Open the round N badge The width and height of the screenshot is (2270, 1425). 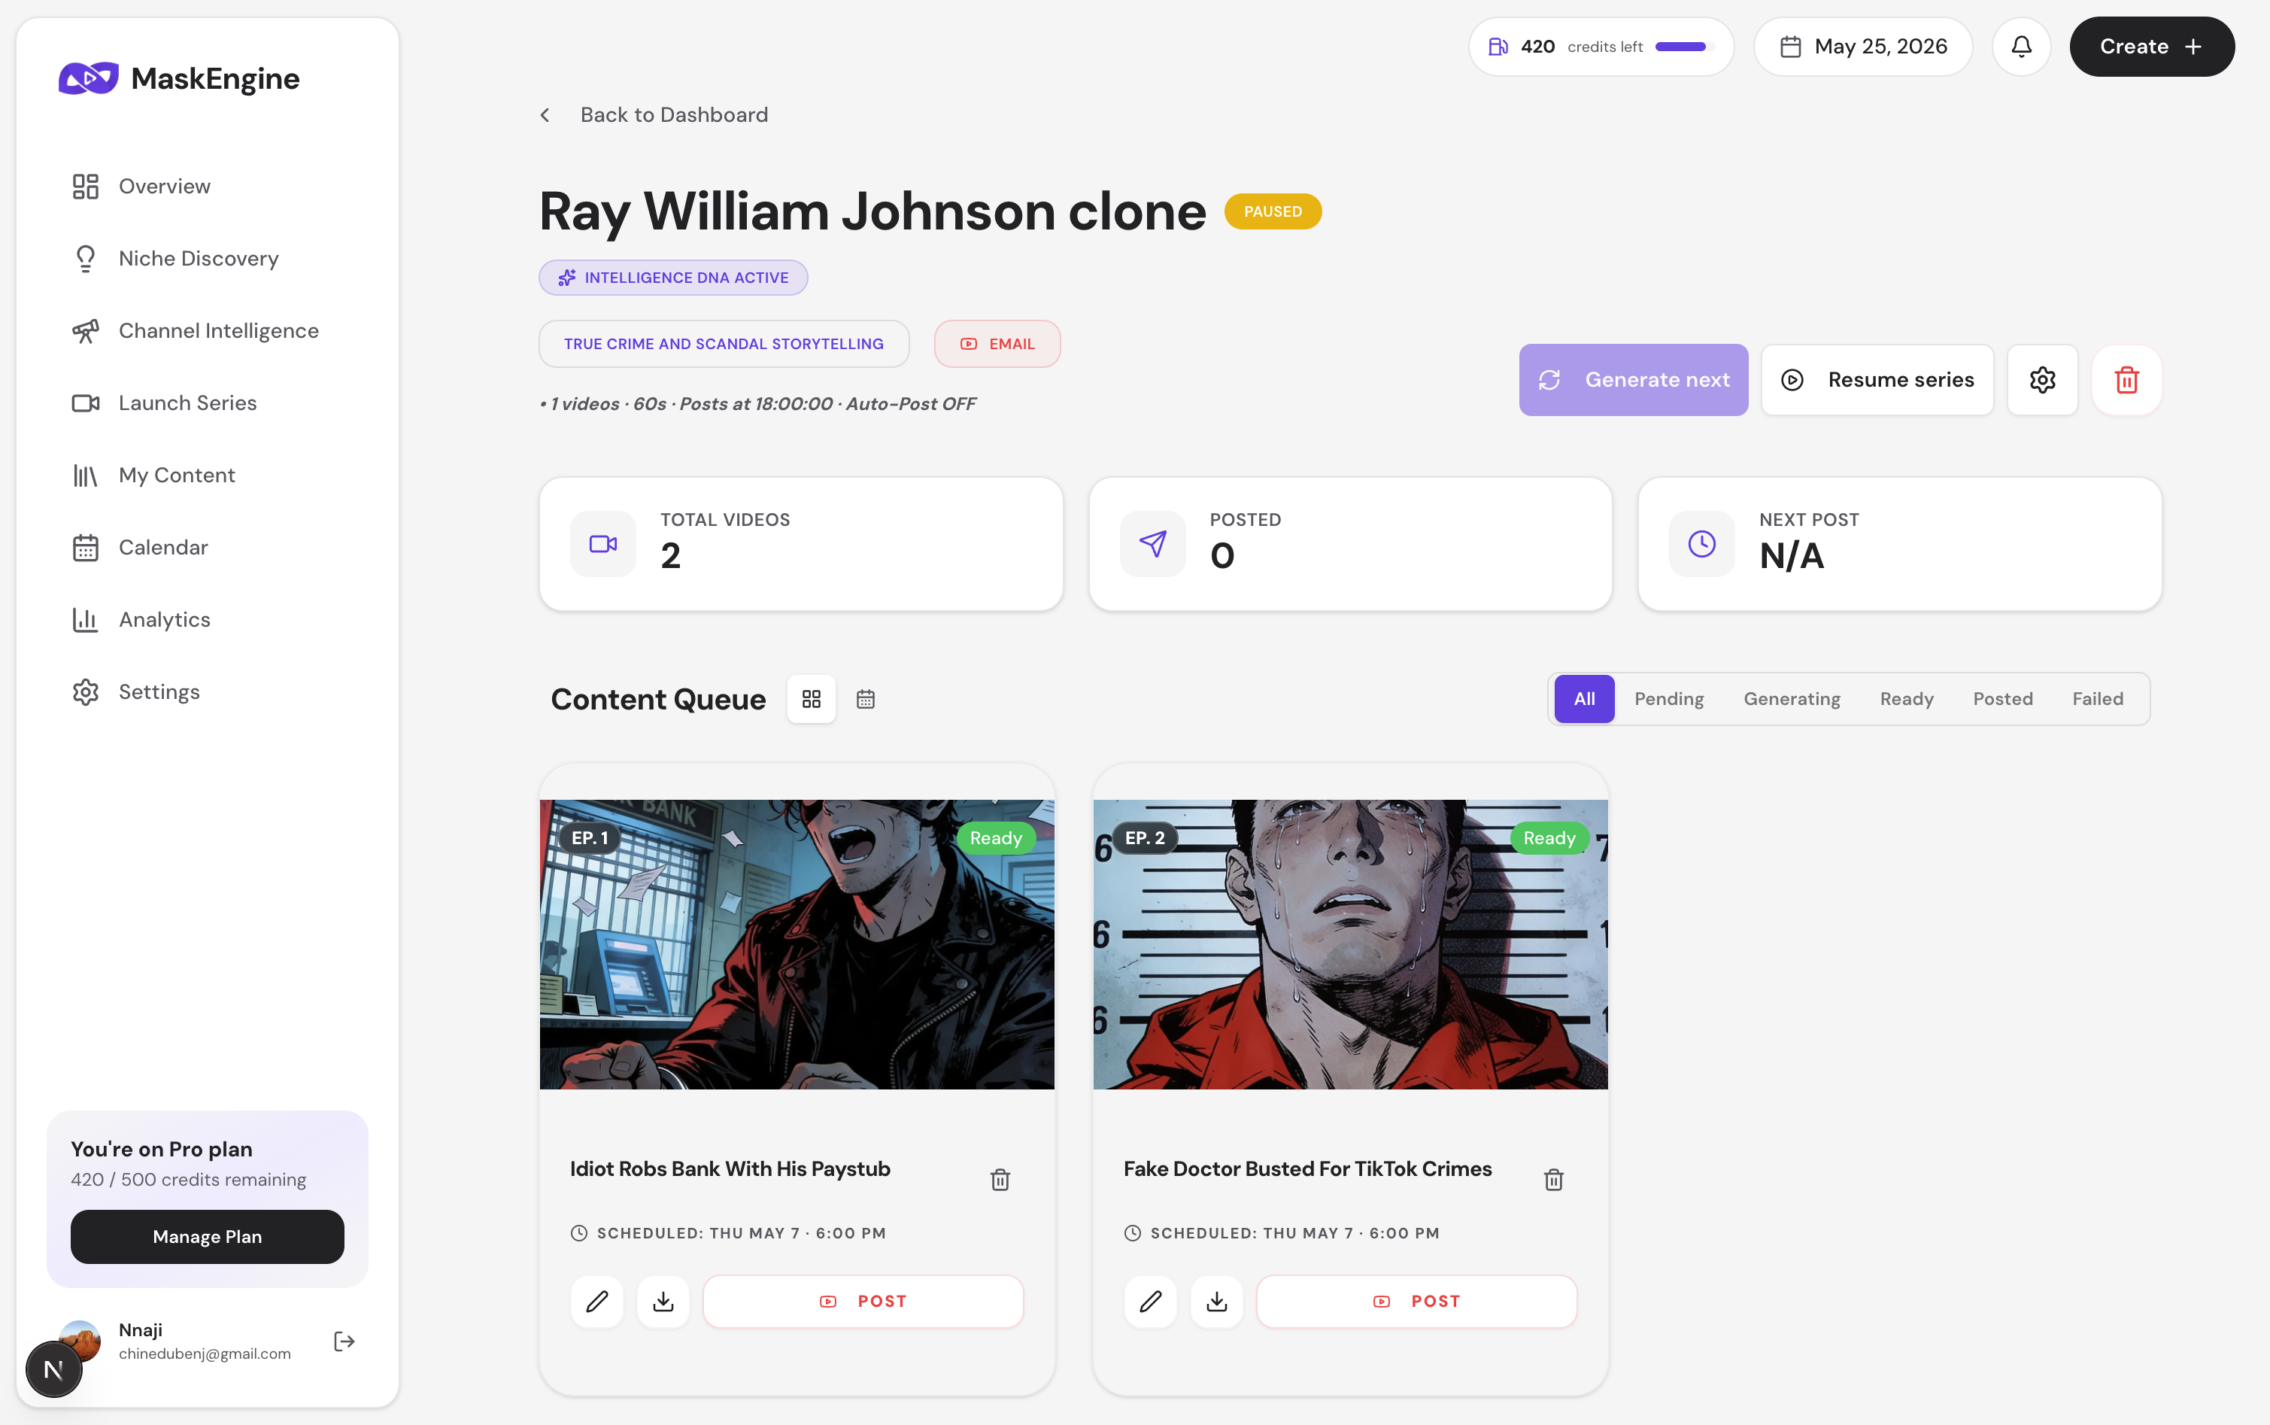click(x=53, y=1369)
